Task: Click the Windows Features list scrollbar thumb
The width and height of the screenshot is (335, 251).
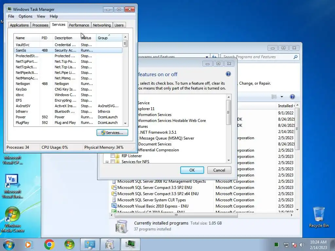Action: (x=228, y=112)
